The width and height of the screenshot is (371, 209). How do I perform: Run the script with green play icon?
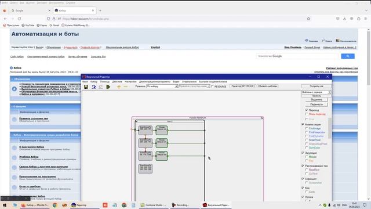(x=108, y=87)
